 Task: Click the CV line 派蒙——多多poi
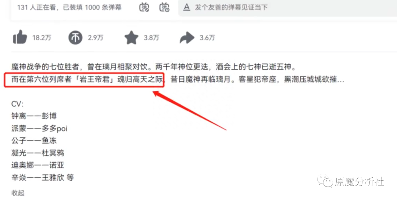39,128
